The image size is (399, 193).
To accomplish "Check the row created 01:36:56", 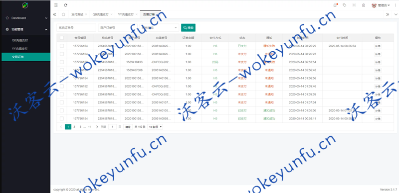I will coord(62,78).
